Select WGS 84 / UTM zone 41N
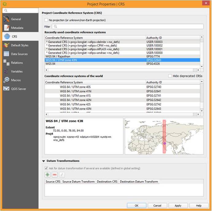 tap(122, 91)
